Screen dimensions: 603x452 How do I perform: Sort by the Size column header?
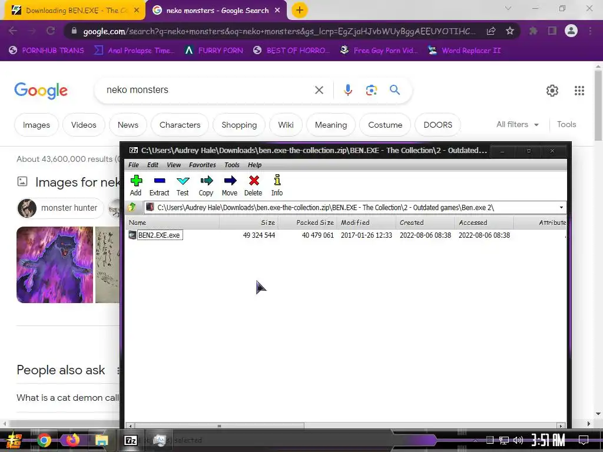249,222
